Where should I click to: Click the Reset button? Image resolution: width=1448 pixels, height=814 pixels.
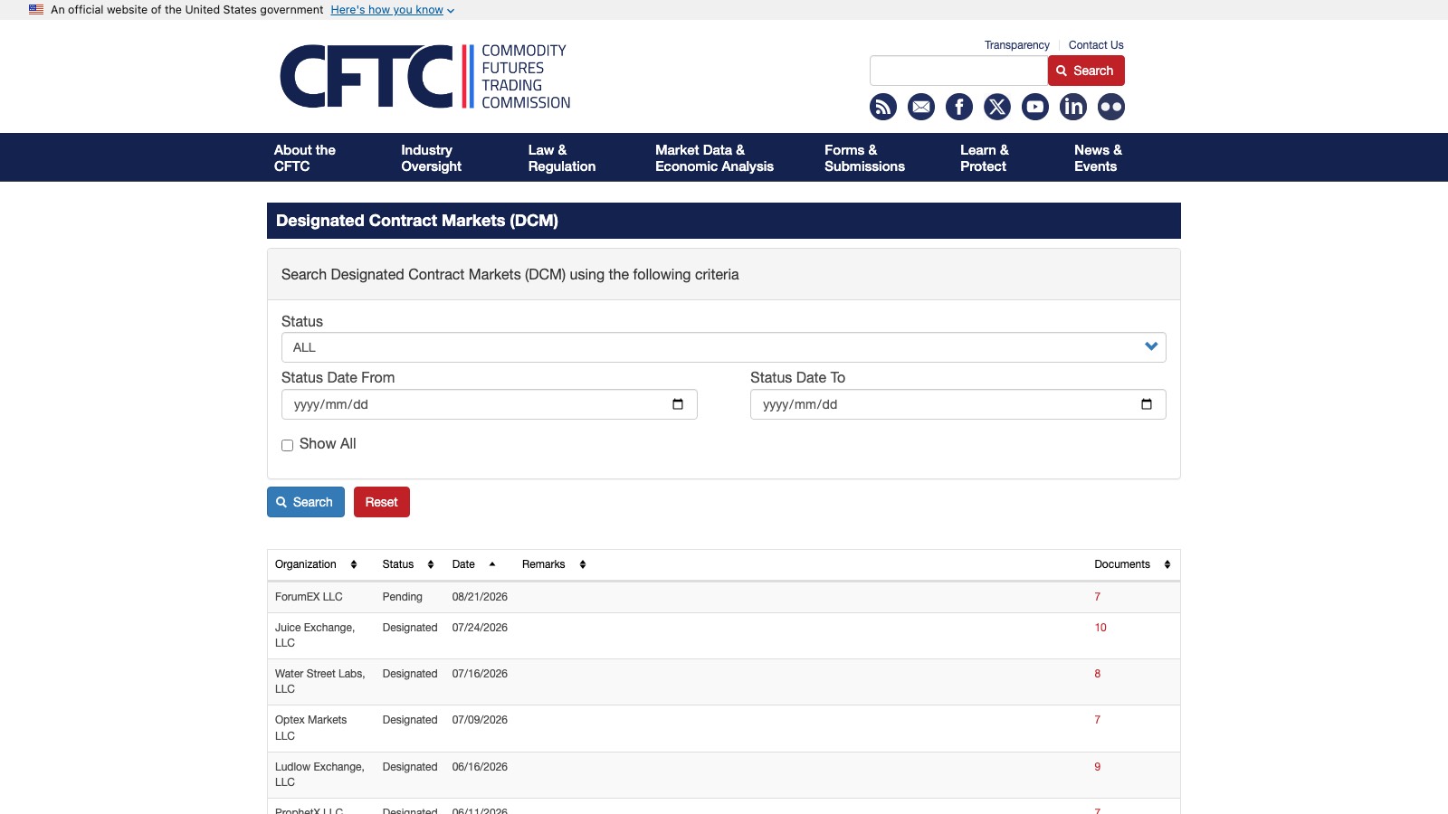[x=382, y=502]
